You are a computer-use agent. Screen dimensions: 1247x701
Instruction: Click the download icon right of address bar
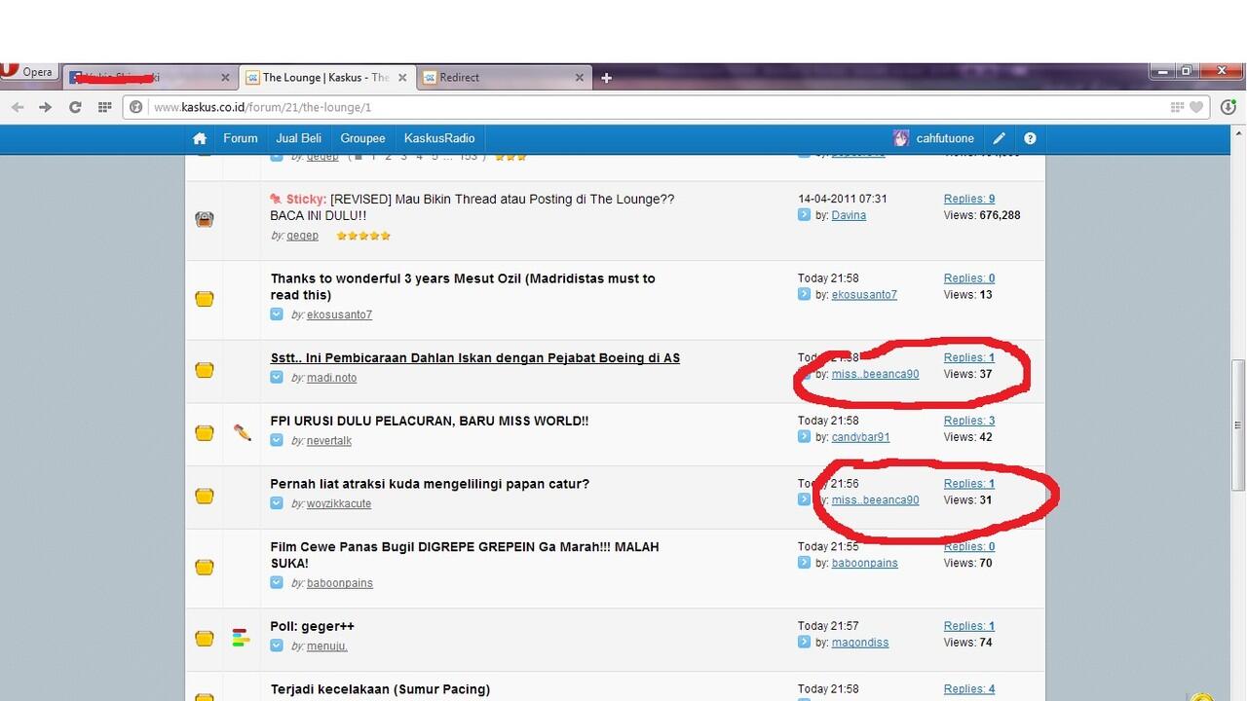[x=1228, y=107]
